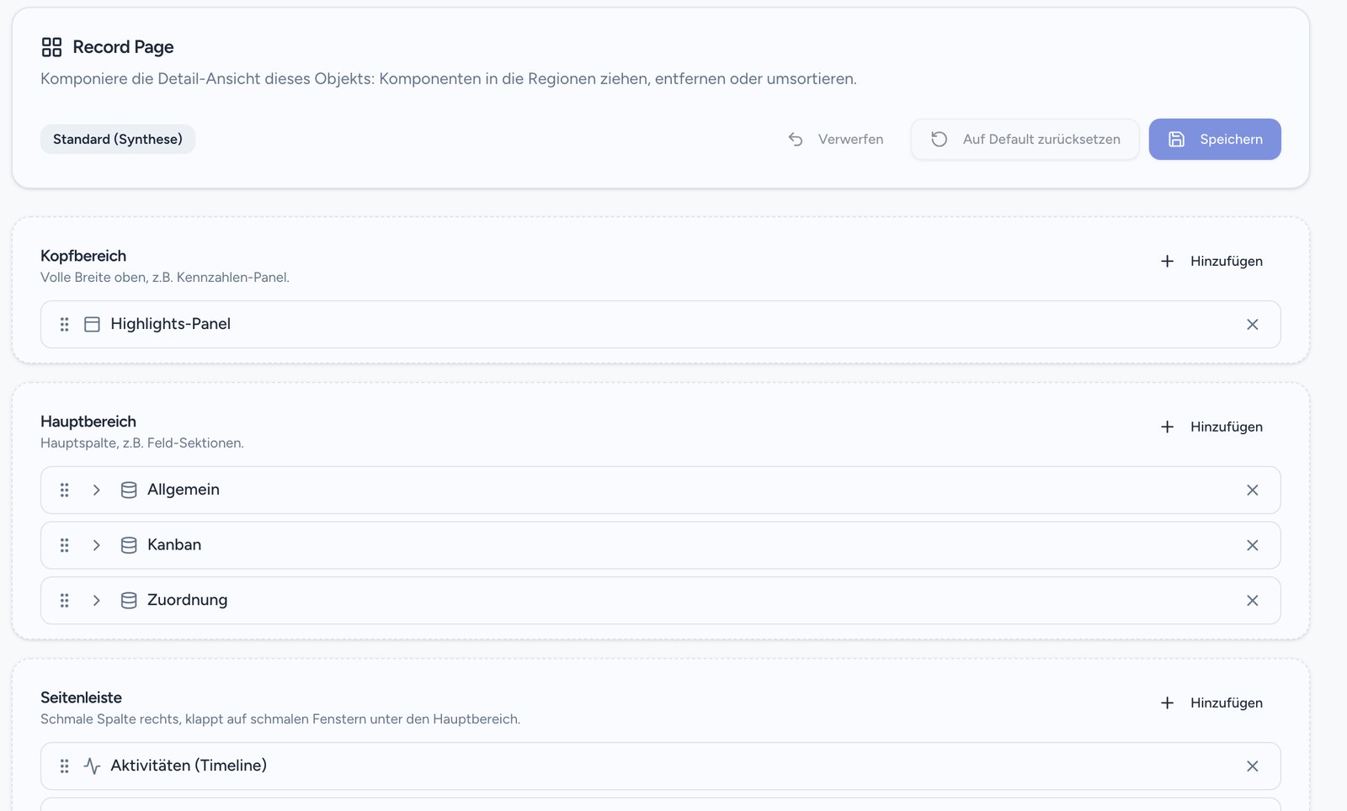Image resolution: width=1347 pixels, height=811 pixels.
Task: Select the Aktivitäten (Timeline) label text
Action: coord(189,766)
